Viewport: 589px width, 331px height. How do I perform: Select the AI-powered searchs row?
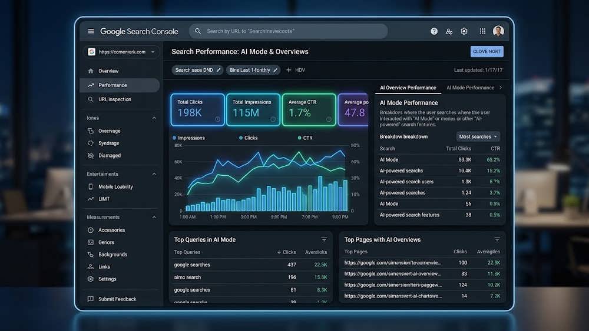pyautogui.click(x=440, y=170)
